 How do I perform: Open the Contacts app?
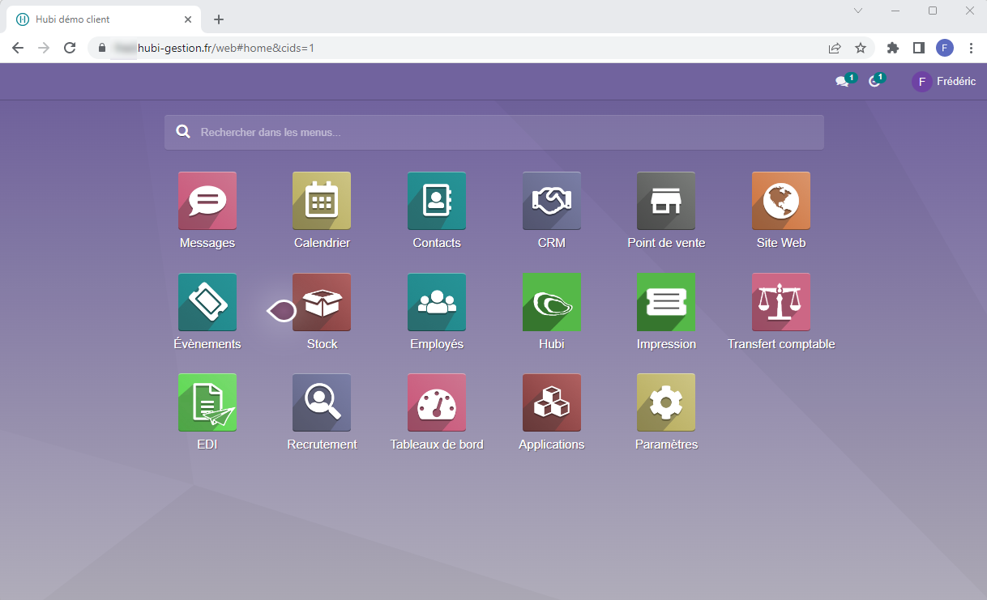point(437,201)
